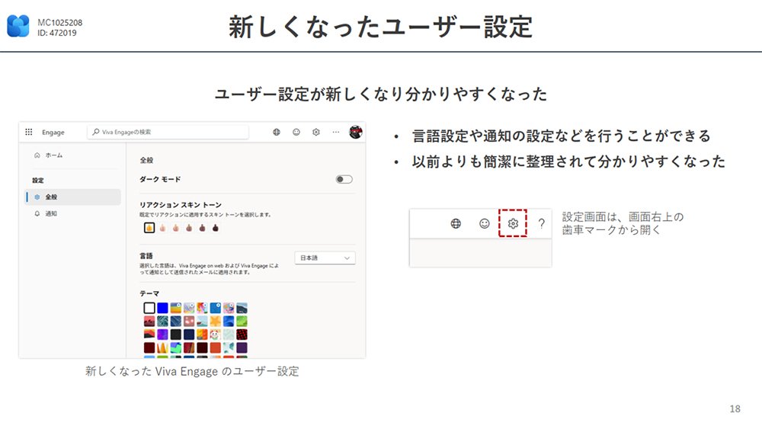The image size is (762, 429).
Task: Click the Engage app name in the header
Action: coord(53,132)
